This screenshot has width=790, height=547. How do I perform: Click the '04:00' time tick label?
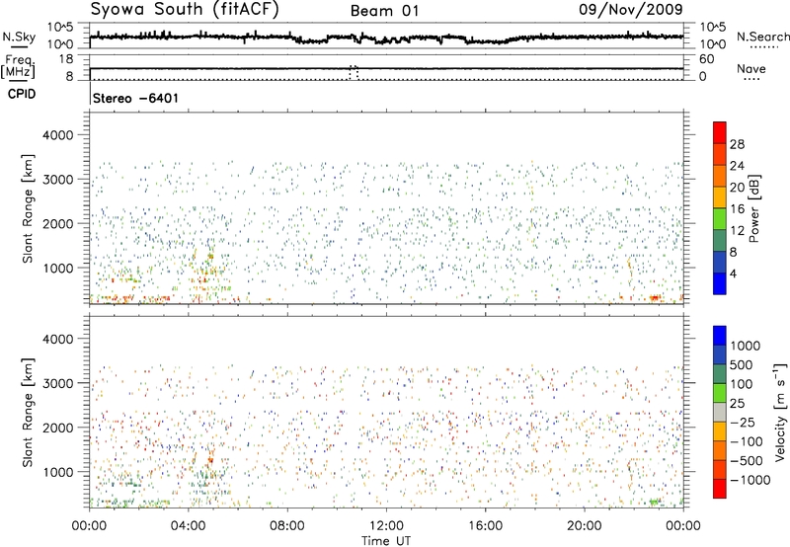tap(188, 526)
